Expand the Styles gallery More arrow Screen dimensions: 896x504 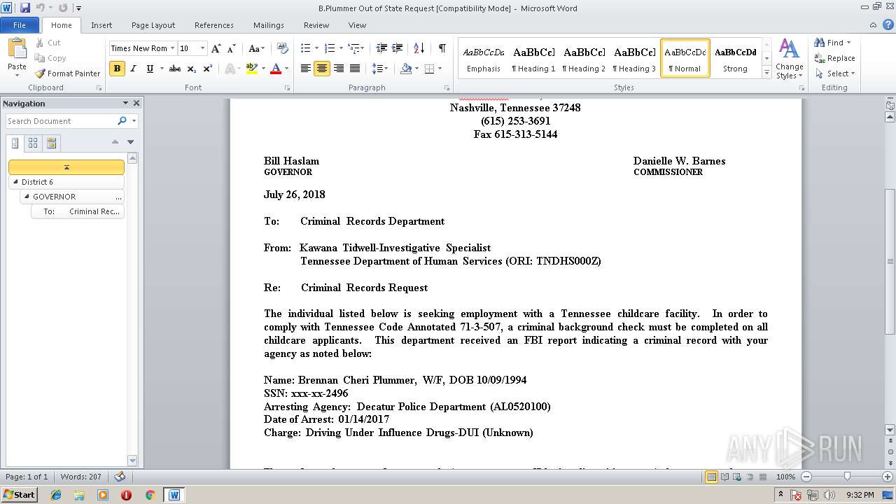[x=767, y=72]
